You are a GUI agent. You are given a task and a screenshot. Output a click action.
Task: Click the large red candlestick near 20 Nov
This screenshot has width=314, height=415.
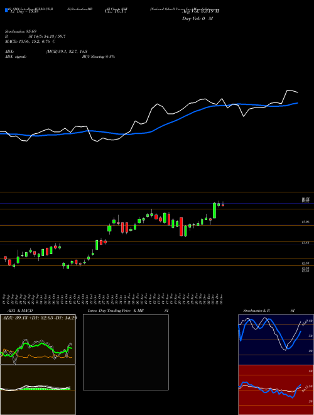[x=181, y=226]
